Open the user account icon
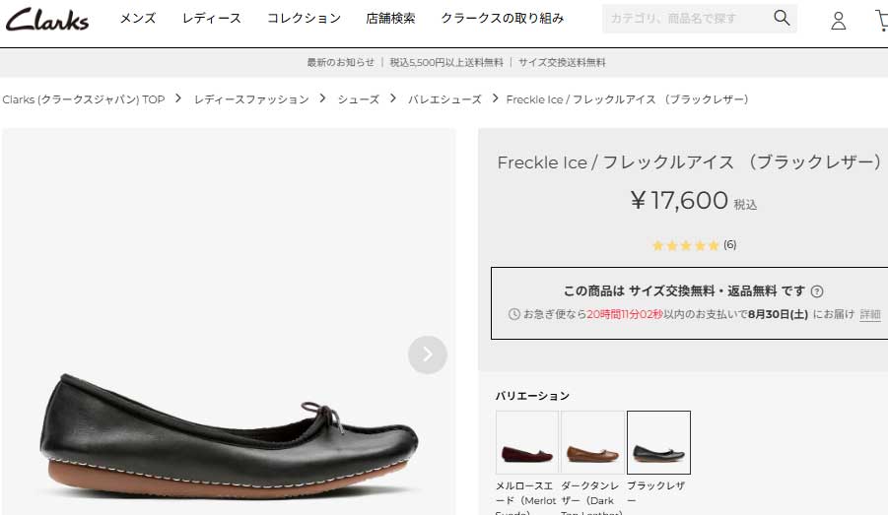888x515 pixels. pos(839,20)
